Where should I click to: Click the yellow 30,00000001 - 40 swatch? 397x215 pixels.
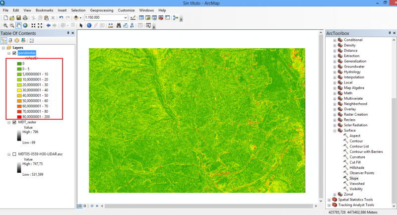pyautogui.click(x=19, y=90)
